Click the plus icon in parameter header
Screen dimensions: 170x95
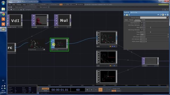click(165, 15)
